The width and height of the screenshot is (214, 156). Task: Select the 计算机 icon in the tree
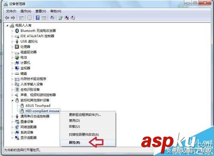tap(17, 63)
